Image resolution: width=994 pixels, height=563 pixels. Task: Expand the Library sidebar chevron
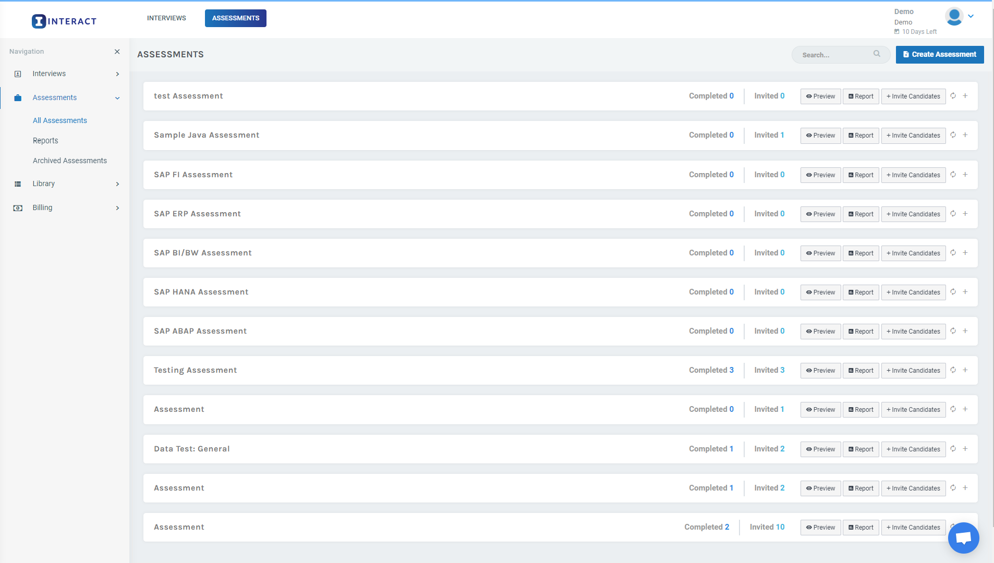(117, 184)
